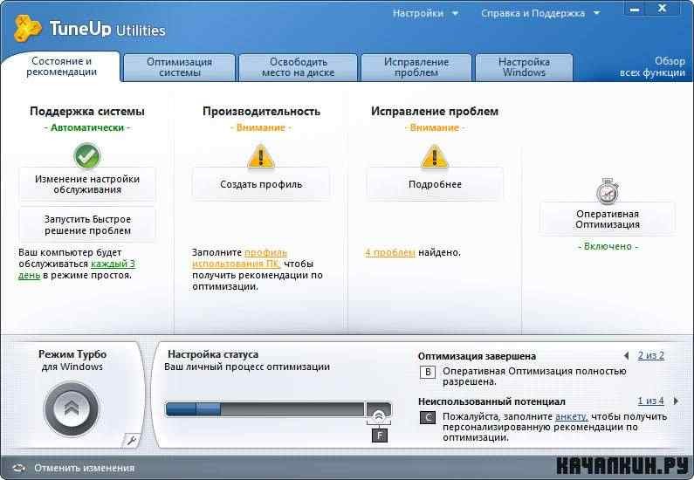Screen dimensions: 694x480
Task: Click the C rating icon for Неиспользованный потенциал
Action: click(428, 417)
